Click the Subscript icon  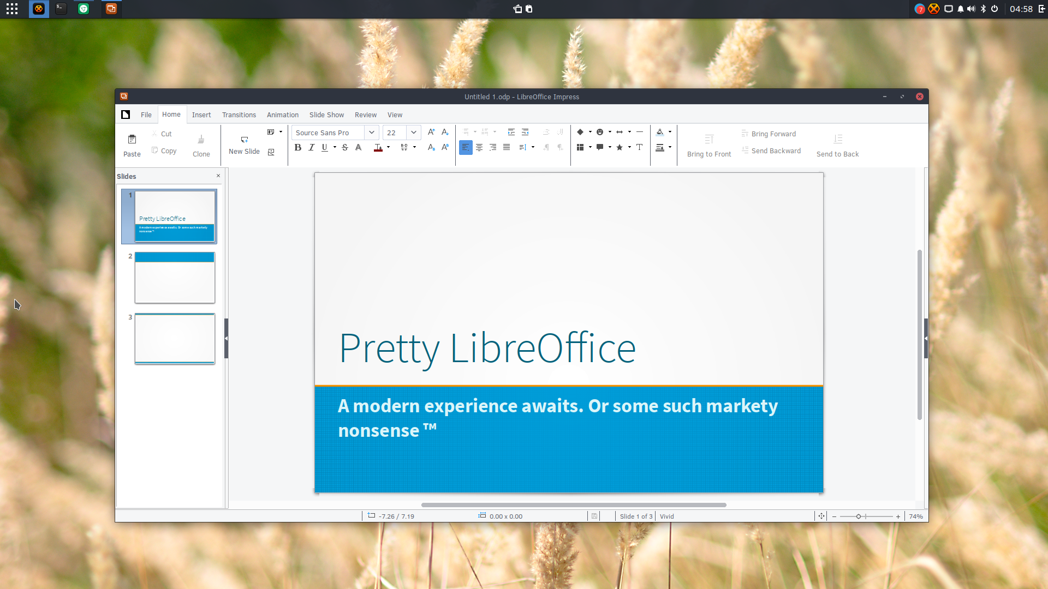click(x=431, y=147)
